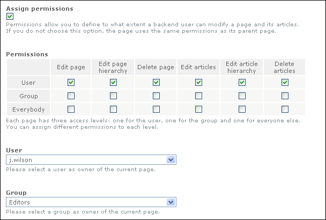Viewport: 326px width, 220px height.
Task: Enable Group Edit articles permission
Action: [x=198, y=96]
